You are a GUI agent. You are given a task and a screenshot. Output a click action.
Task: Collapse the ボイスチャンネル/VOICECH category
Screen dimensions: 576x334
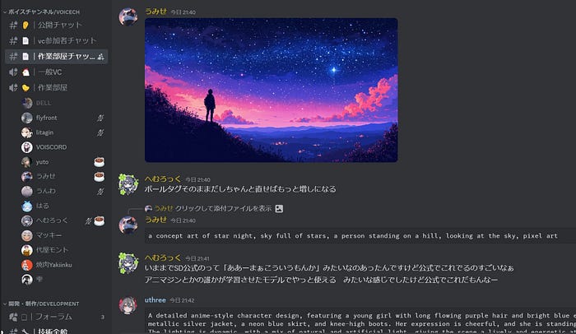click(x=41, y=12)
